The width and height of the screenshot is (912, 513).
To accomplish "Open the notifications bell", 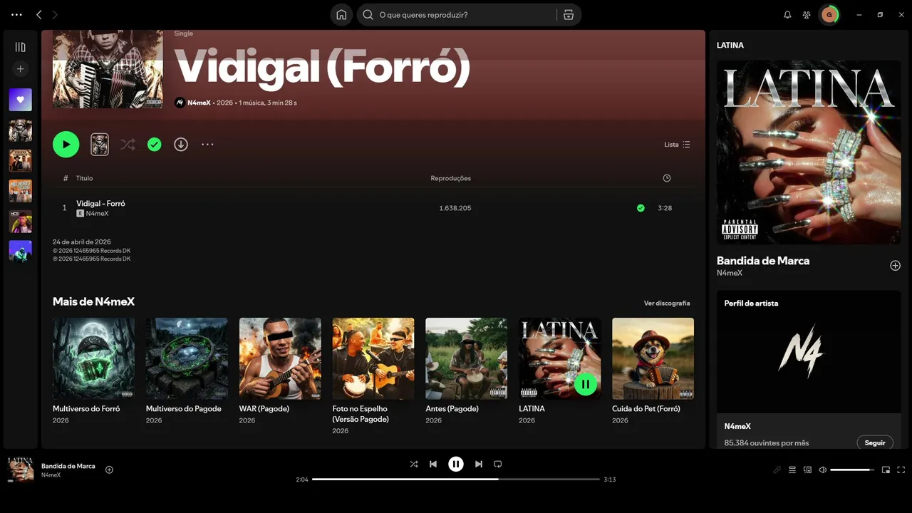I will (787, 15).
